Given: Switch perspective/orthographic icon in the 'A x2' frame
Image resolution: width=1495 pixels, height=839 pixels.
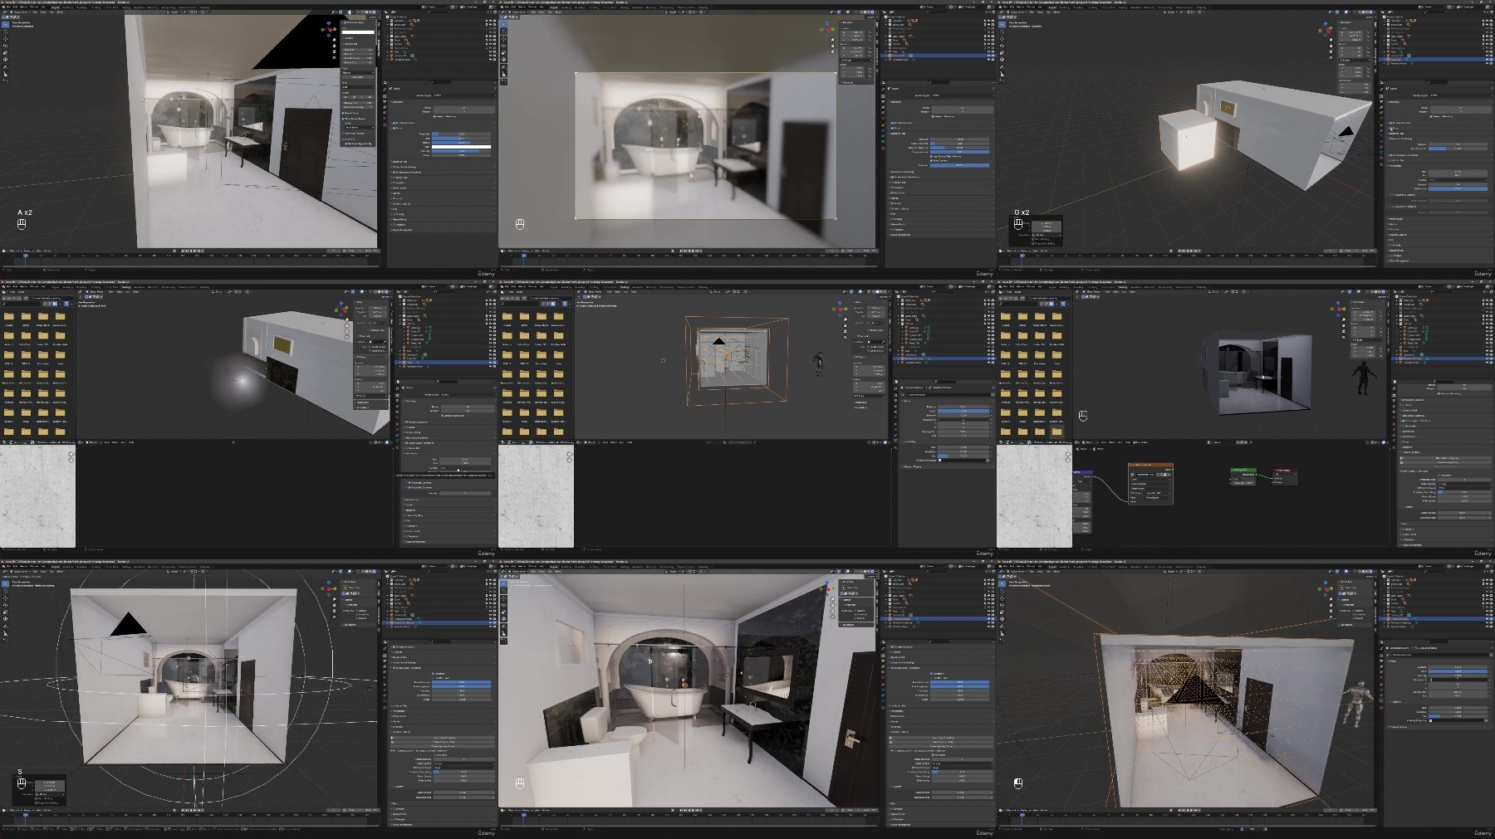Looking at the screenshot, I should [334, 57].
